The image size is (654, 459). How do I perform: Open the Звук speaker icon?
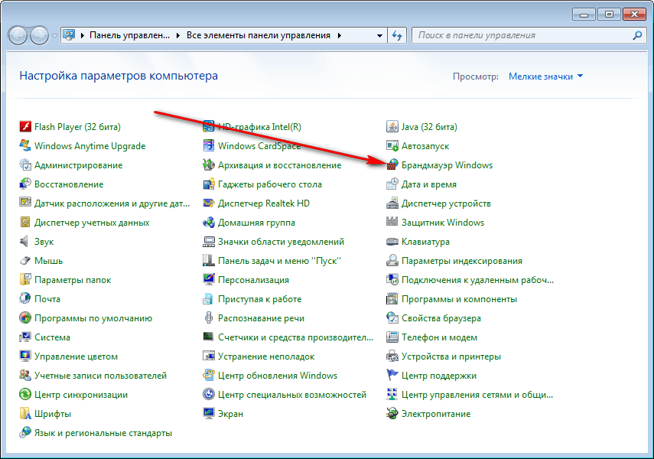pyautogui.click(x=25, y=242)
